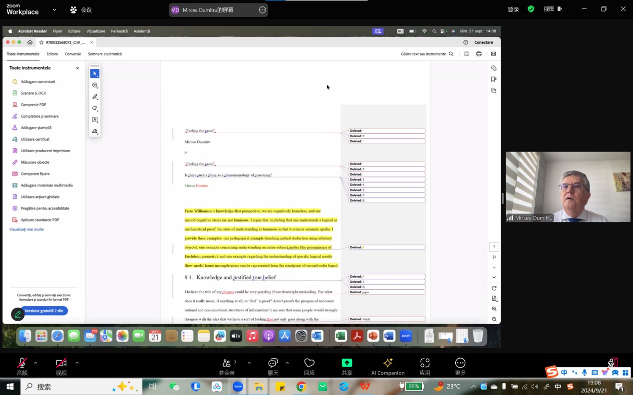Click the green encryption shield icon
Screen dimensions: 633x395
[x=531, y=9]
